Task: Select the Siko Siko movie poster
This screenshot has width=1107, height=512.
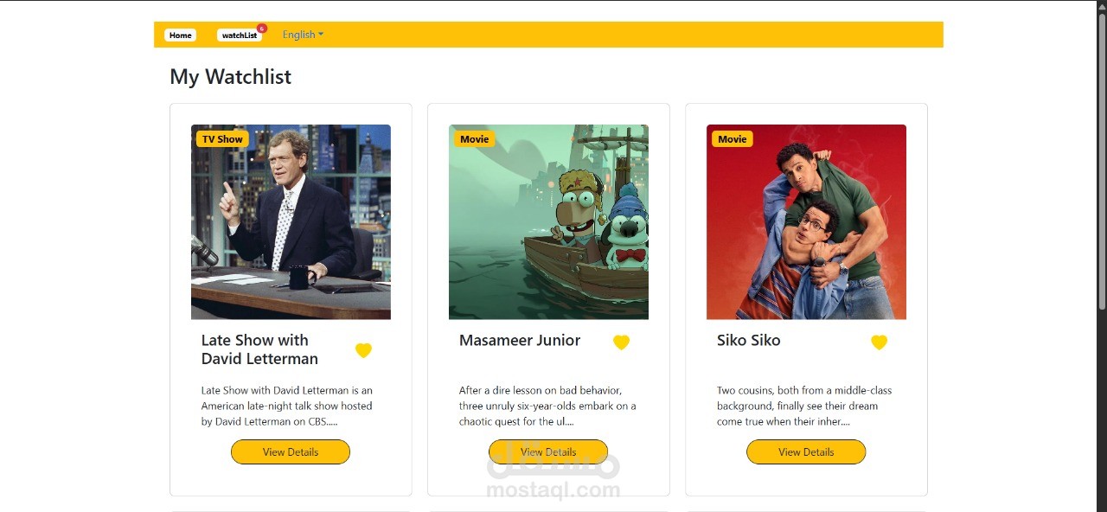Action: (806, 222)
